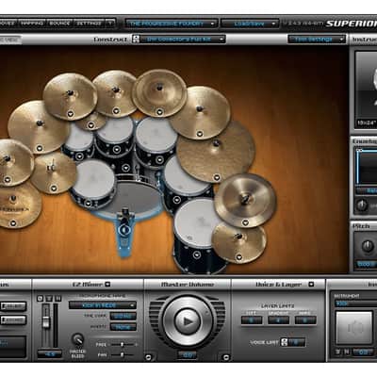Select the lower right china cymbal
377x377 pixels.
[246, 201]
